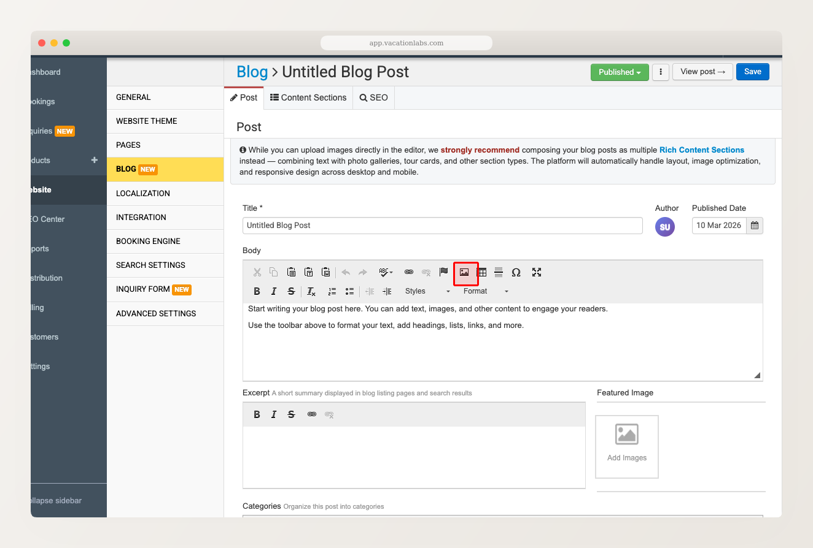Viewport: 813px width, 548px height.
Task: Open the Published Date calendar picker
Action: (x=755, y=226)
